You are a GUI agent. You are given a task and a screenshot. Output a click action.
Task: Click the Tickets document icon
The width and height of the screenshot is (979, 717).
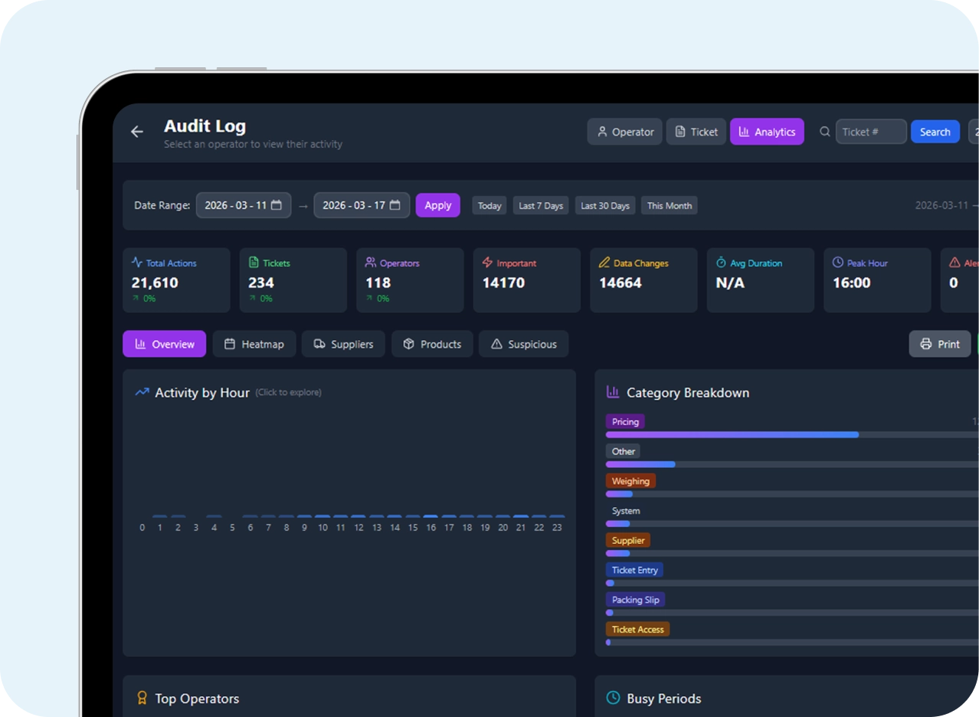pyautogui.click(x=254, y=262)
